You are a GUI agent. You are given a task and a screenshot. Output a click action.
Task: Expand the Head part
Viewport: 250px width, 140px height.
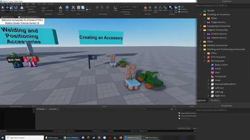click(x=208, y=80)
